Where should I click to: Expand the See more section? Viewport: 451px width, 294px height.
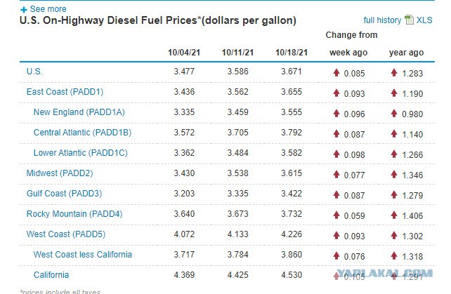coord(48,9)
